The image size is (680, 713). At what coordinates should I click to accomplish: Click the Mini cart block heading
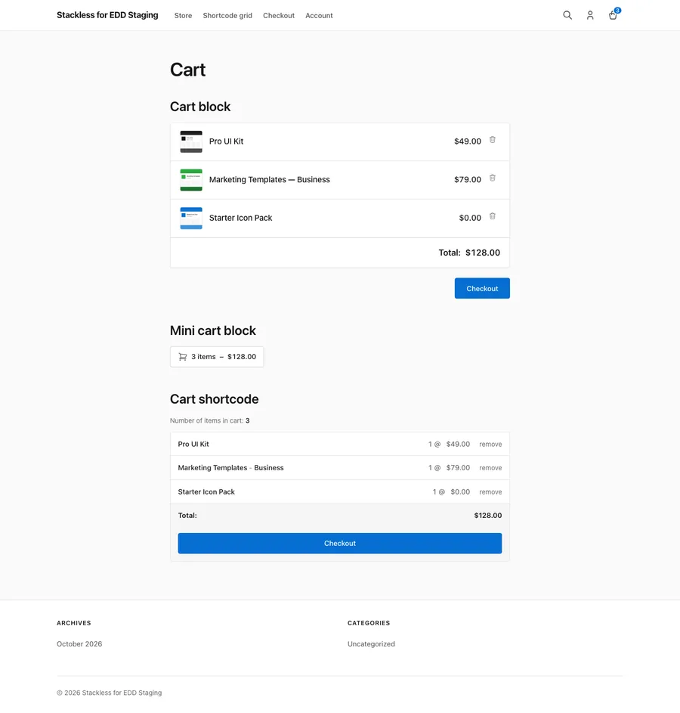(x=212, y=330)
